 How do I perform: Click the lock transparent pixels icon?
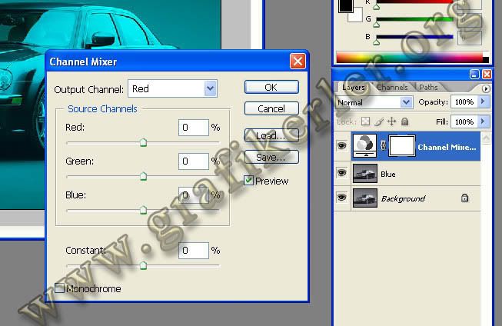tap(366, 121)
